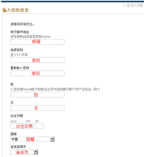Click the 省或直辖市 label
The image size is (144, 157).
click(x=18, y=147)
